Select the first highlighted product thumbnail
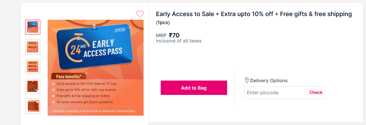The image size is (366, 125). 33,27
